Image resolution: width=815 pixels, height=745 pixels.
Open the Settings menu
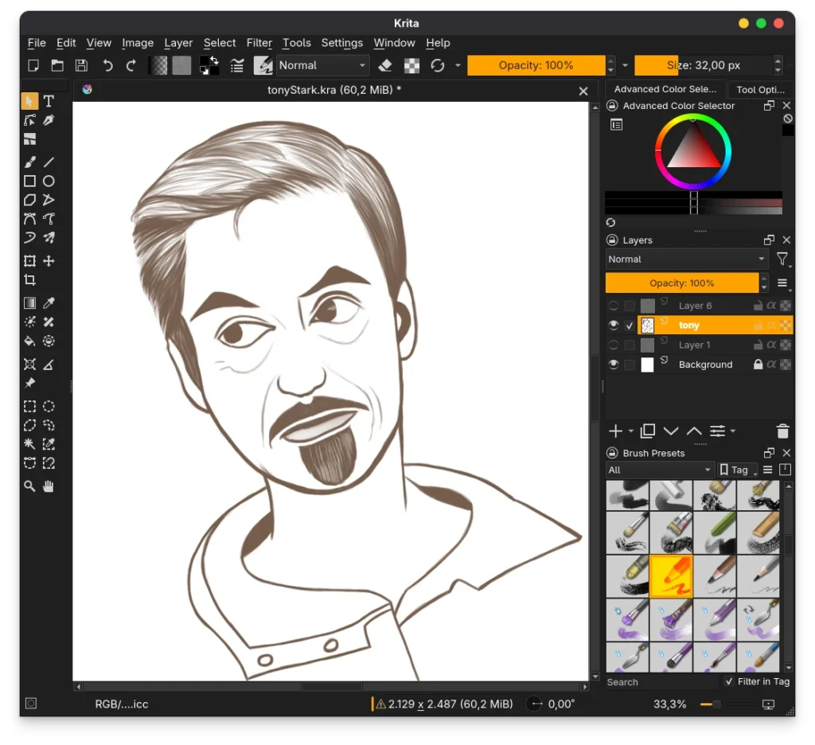click(342, 43)
